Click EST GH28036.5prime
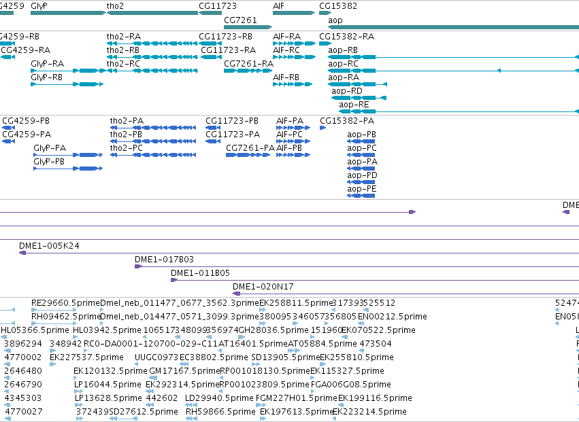Image resolution: width=579 pixels, height=422 pixels. point(242,337)
